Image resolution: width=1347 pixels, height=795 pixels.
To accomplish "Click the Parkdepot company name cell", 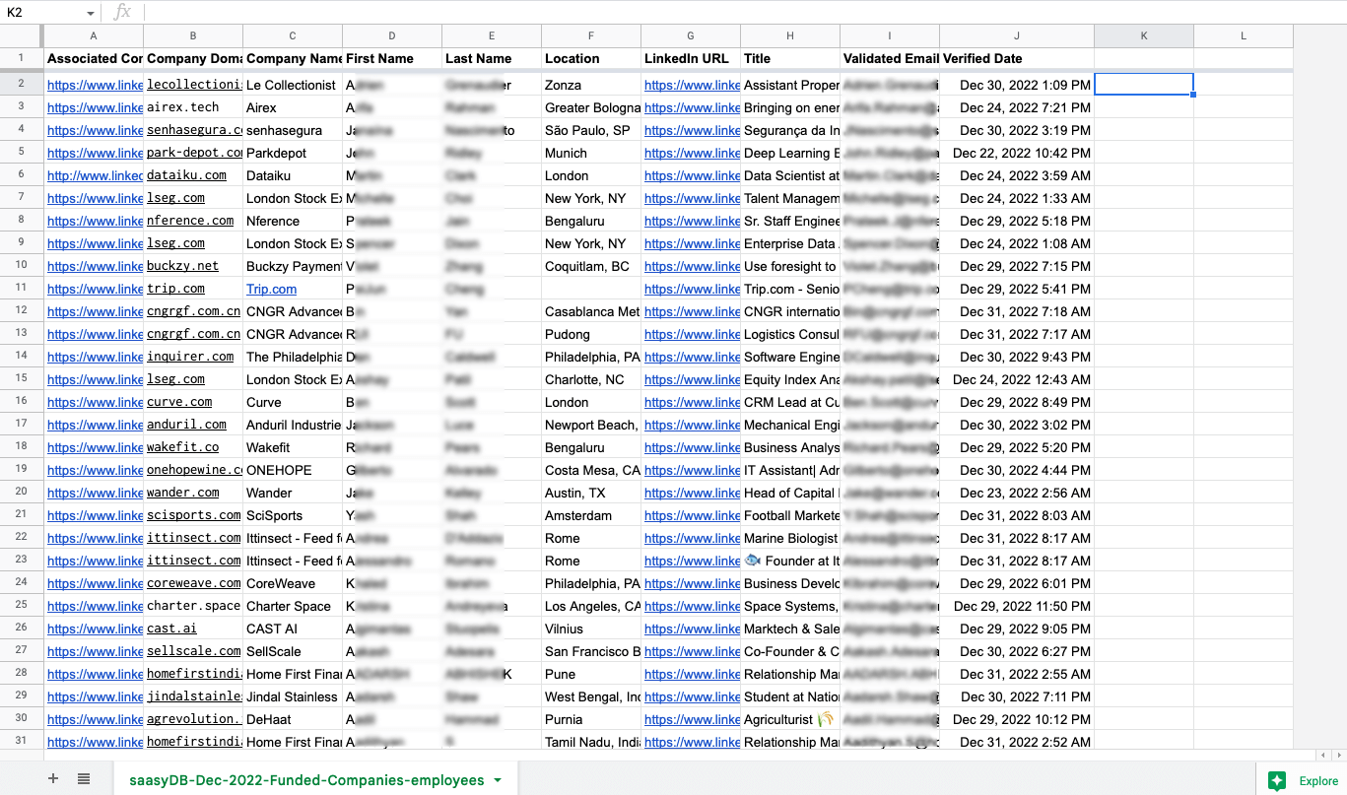I will (x=293, y=153).
